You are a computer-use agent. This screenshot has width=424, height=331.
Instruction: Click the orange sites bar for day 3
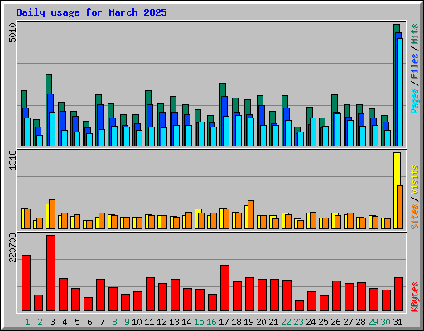click(x=52, y=214)
